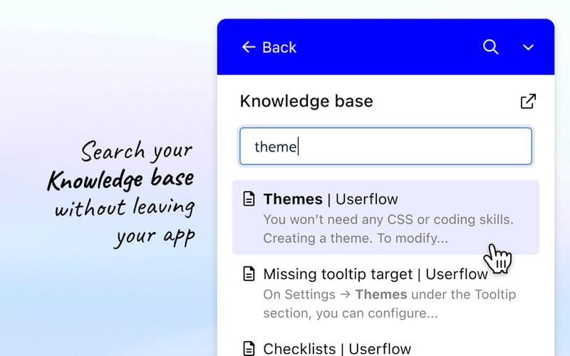Image resolution: width=570 pixels, height=356 pixels.
Task: Collapse widget with the chevron down icon
Action: click(x=528, y=47)
